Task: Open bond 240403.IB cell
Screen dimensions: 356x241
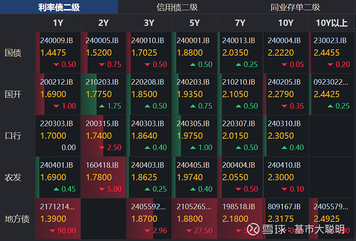Action: [149, 177]
